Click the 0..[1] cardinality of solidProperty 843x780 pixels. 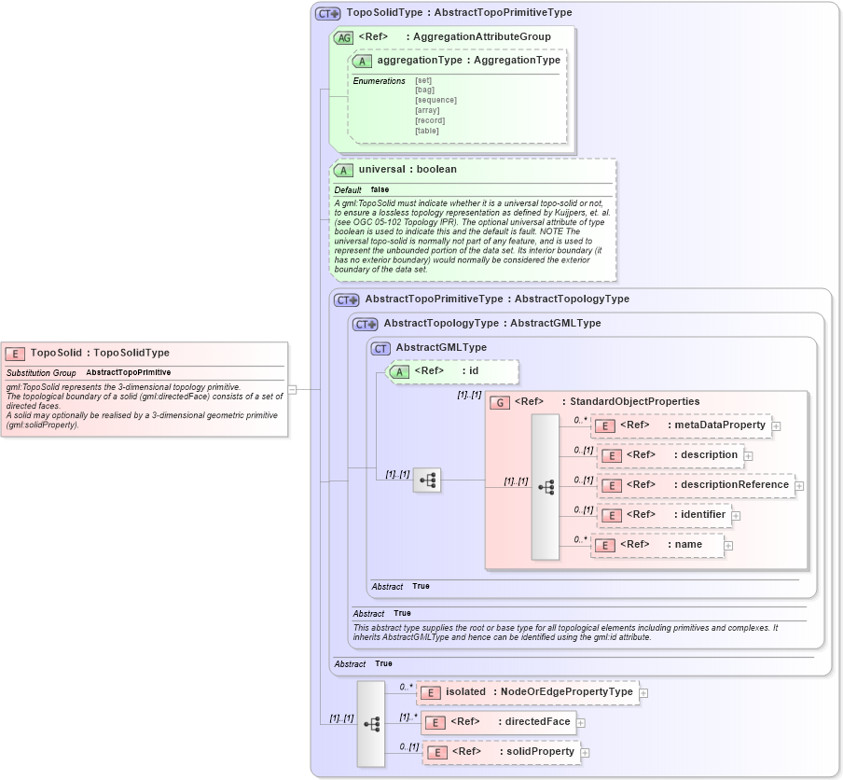click(409, 746)
